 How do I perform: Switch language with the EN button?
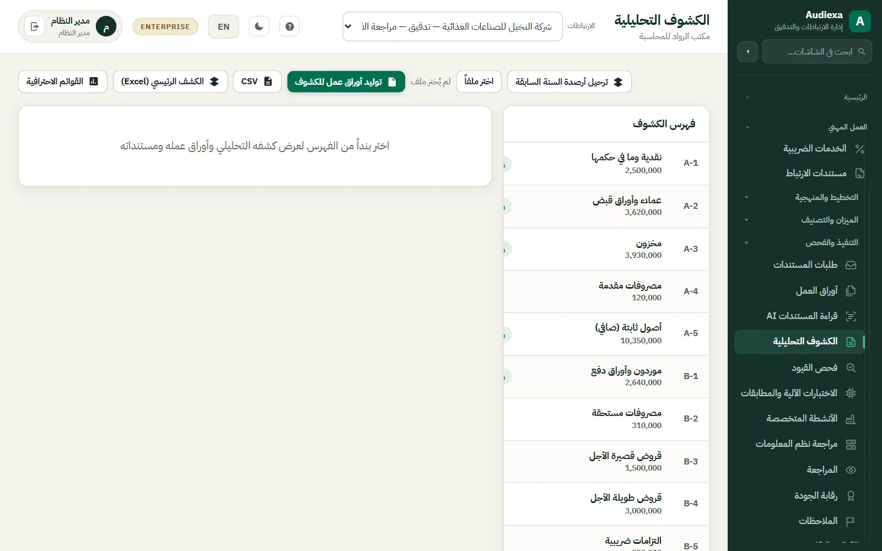pyautogui.click(x=223, y=26)
